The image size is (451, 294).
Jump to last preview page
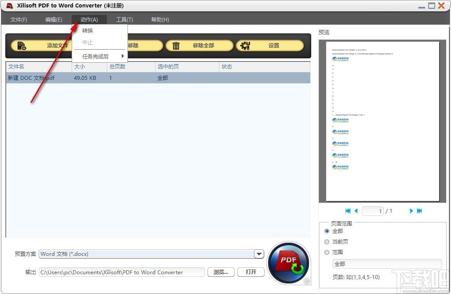point(419,211)
